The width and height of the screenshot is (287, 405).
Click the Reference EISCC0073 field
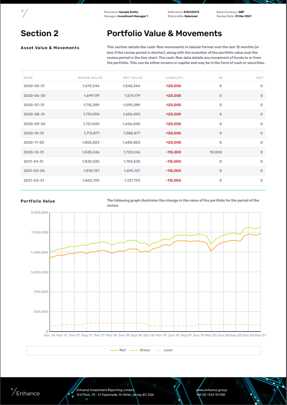click(x=183, y=12)
